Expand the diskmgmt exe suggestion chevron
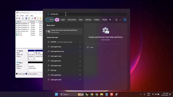 tap(80, 61)
